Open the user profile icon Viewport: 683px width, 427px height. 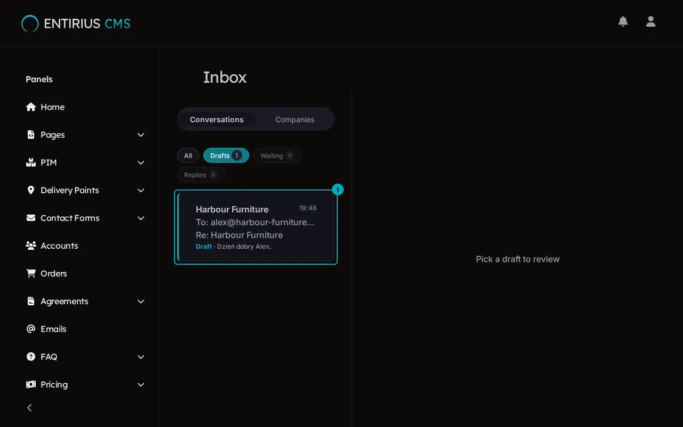(650, 21)
